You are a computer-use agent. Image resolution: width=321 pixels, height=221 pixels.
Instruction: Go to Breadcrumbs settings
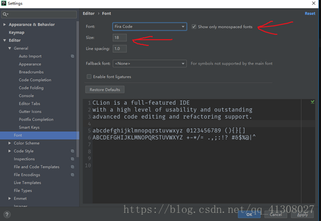point(31,72)
